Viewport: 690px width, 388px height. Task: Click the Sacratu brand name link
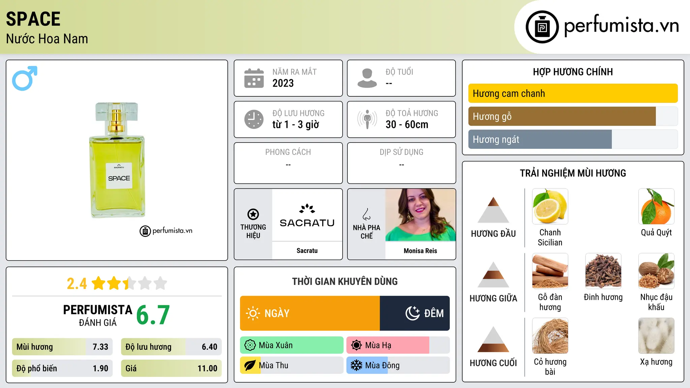pyautogui.click(x=307, y=251)
